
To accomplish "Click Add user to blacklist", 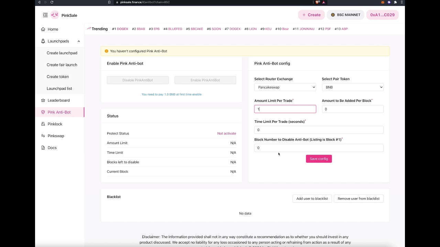I will click(312, 199).
